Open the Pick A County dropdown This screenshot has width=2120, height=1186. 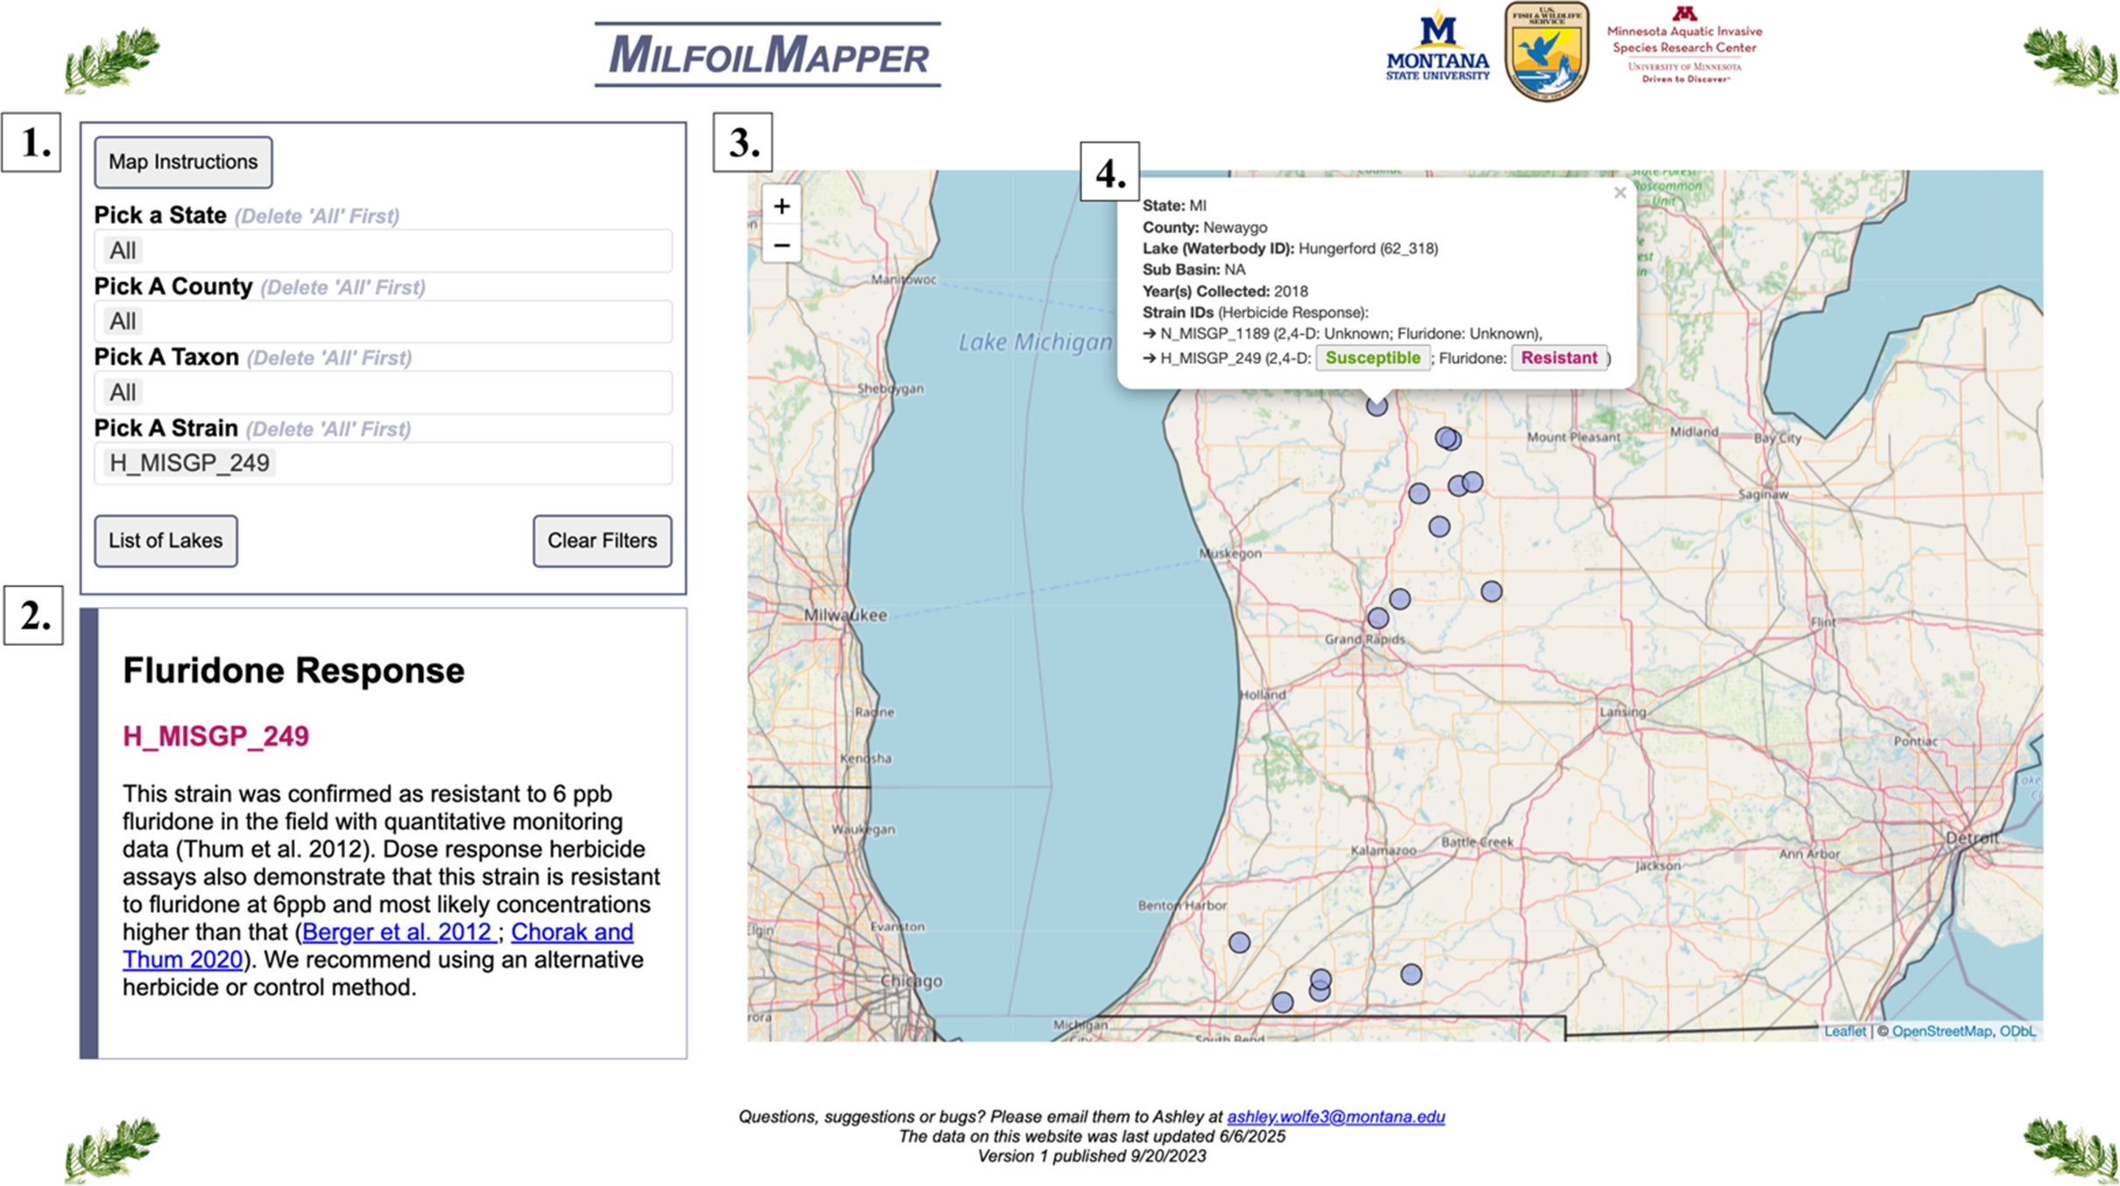coord(383,322)
